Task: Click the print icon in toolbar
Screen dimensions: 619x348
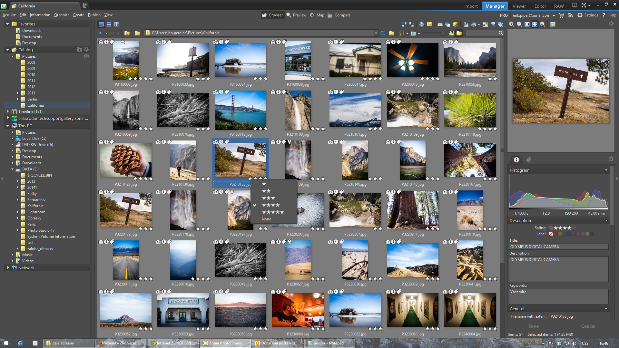Action: tap(422, 24)
